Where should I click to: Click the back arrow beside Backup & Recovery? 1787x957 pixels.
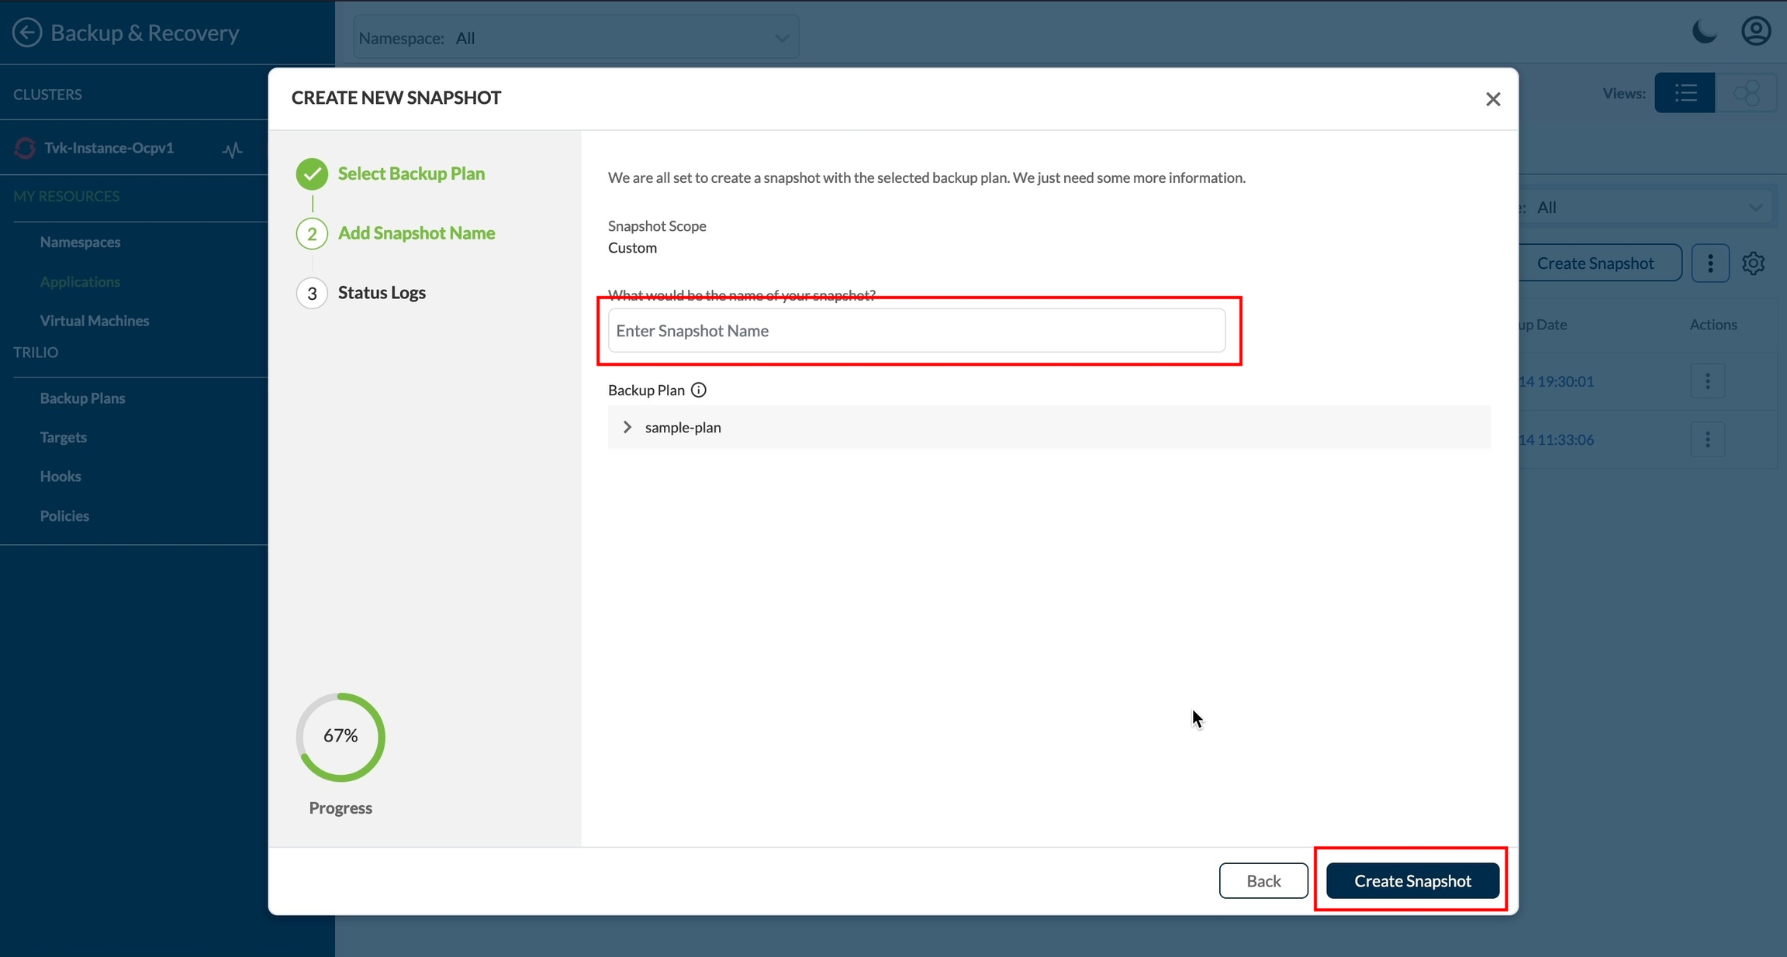[27, 33]
